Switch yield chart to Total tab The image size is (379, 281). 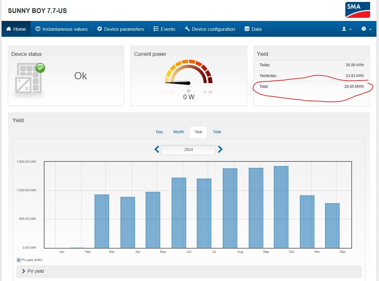coord(217,132)
